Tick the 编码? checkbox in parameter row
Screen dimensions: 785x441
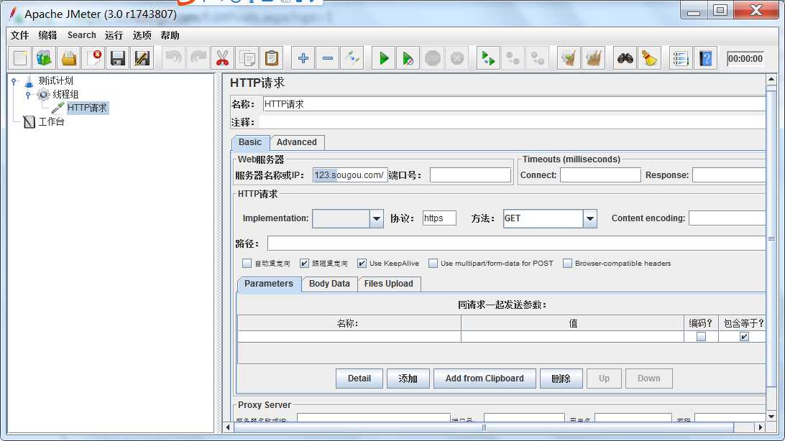(701, 337)
